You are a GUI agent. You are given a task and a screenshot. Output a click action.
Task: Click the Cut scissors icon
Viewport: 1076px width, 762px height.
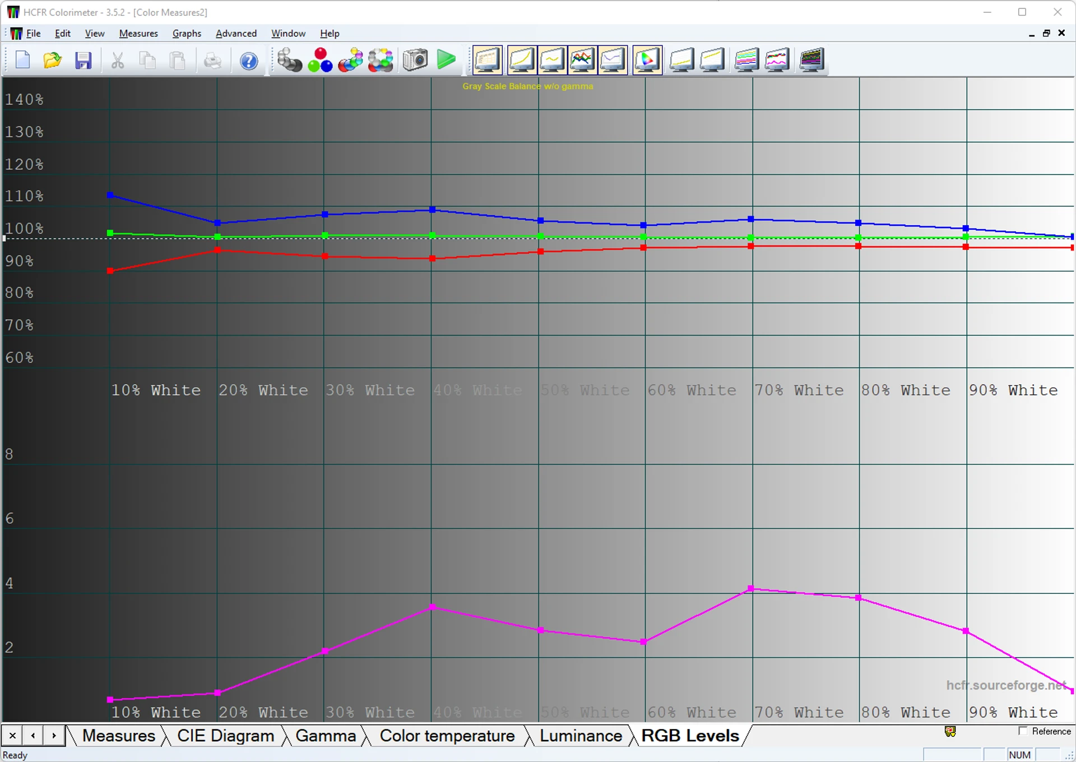click(117, 60)
